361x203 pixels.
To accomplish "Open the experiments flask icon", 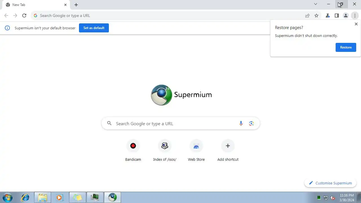I will (x=328, y=16).
